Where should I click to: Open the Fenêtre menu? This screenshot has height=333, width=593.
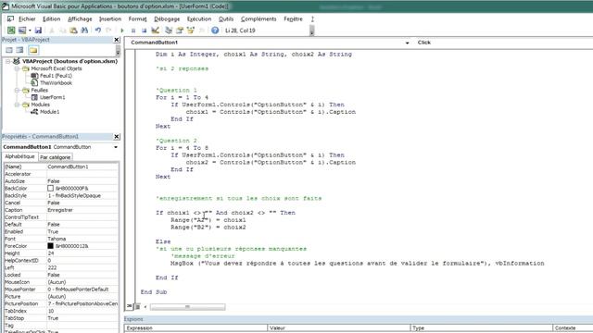(x=293, y=18)
